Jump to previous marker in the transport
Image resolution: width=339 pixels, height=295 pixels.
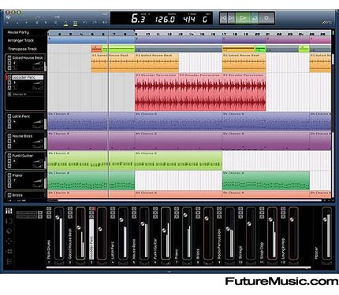tap(224, 18)
